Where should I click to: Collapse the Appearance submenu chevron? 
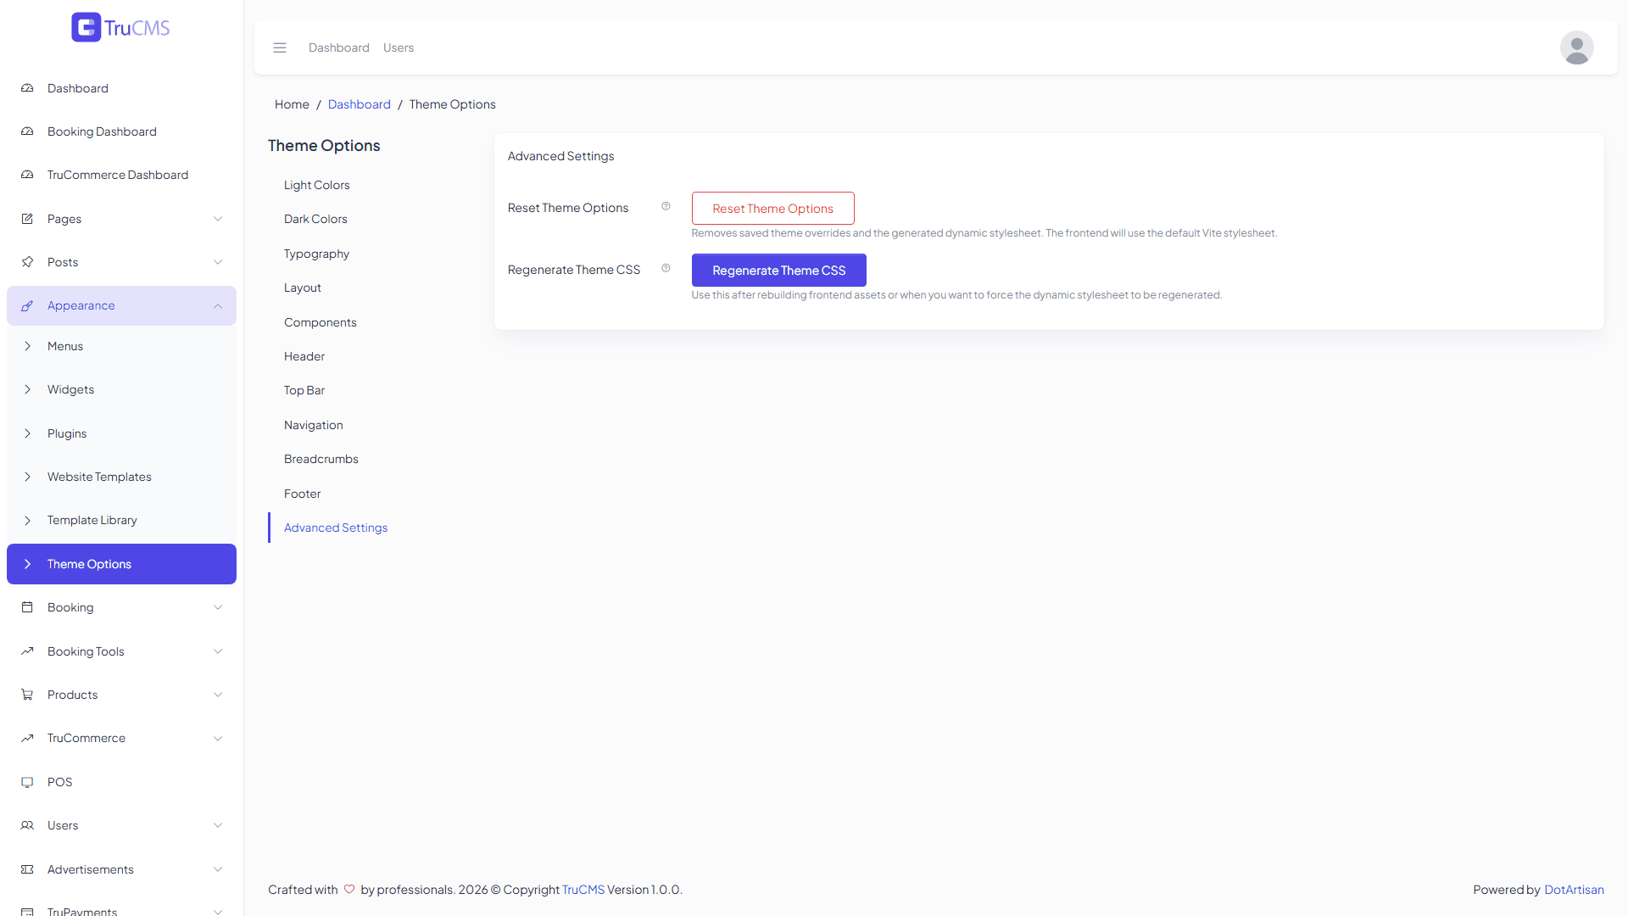(x=218, y=305)
